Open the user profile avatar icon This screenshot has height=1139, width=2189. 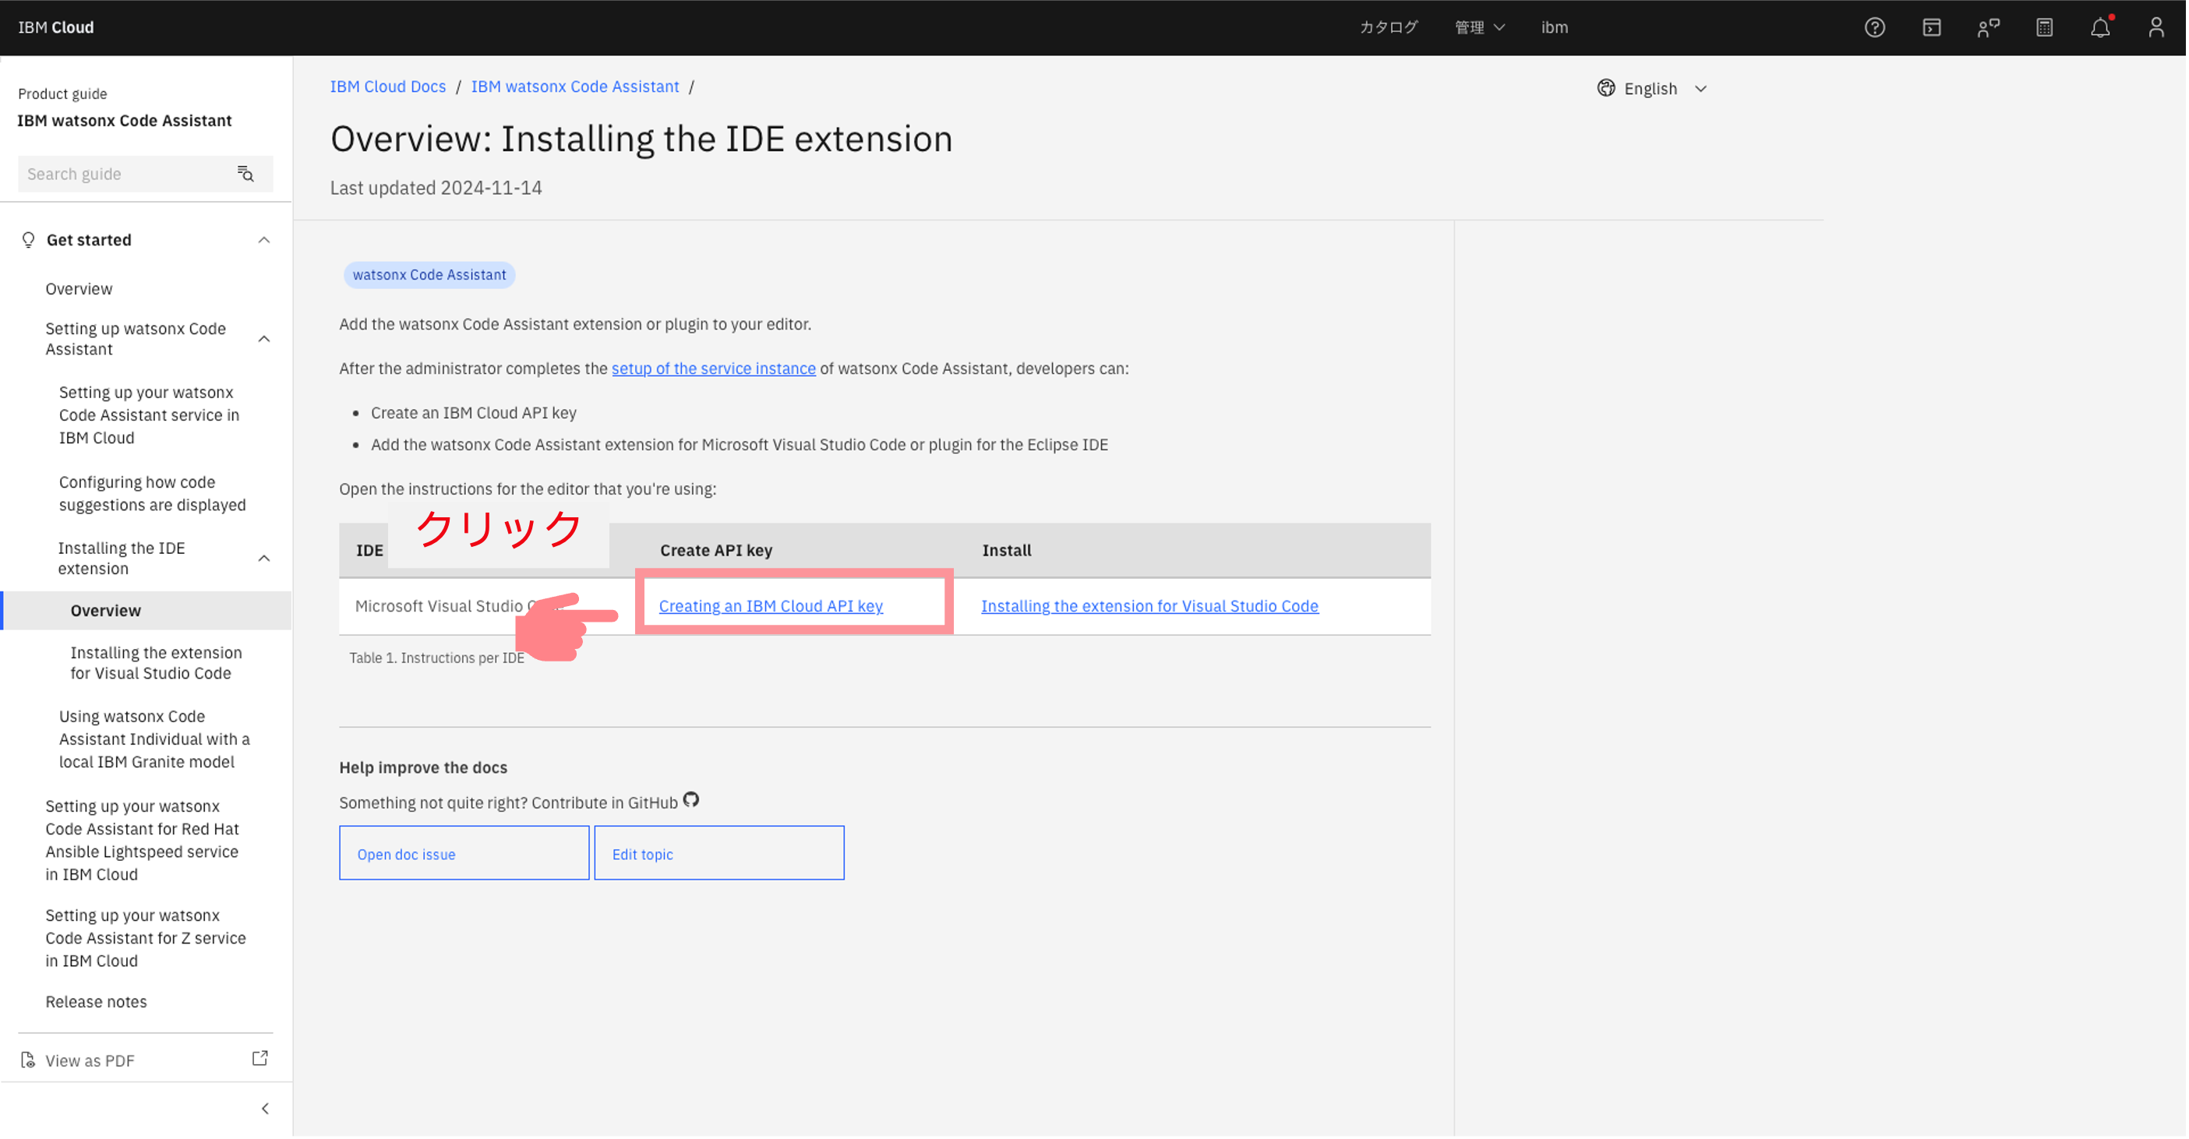2155,28
